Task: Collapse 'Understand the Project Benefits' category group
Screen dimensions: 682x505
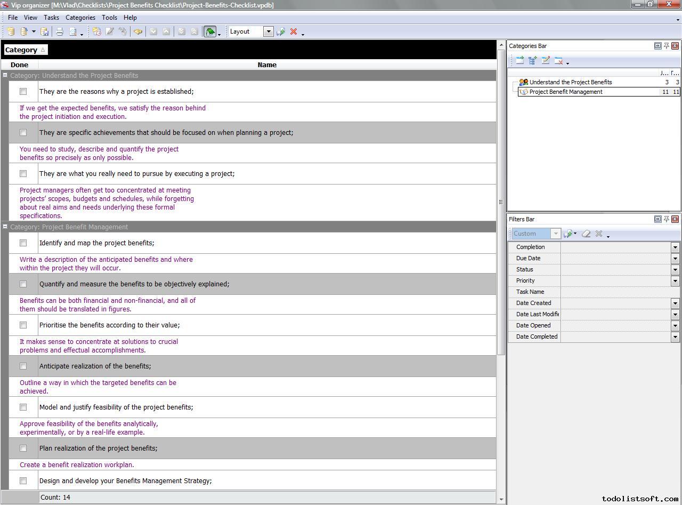Action: (x=5, y=76)
